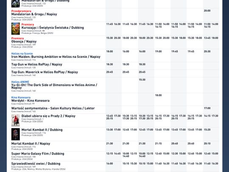The image size is (229, 172).
Task: Open Iron Maiden: Burning Ambition title link
Action: click(56, 57)
